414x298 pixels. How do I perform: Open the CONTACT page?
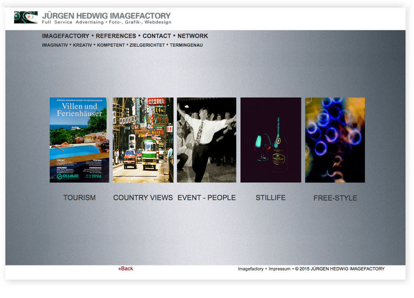coord(157,36)
